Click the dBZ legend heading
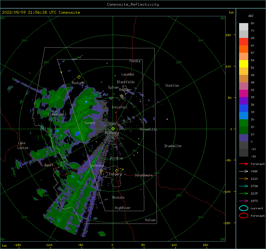This screenshot has height=249, width=266. [x=251, y=16]
